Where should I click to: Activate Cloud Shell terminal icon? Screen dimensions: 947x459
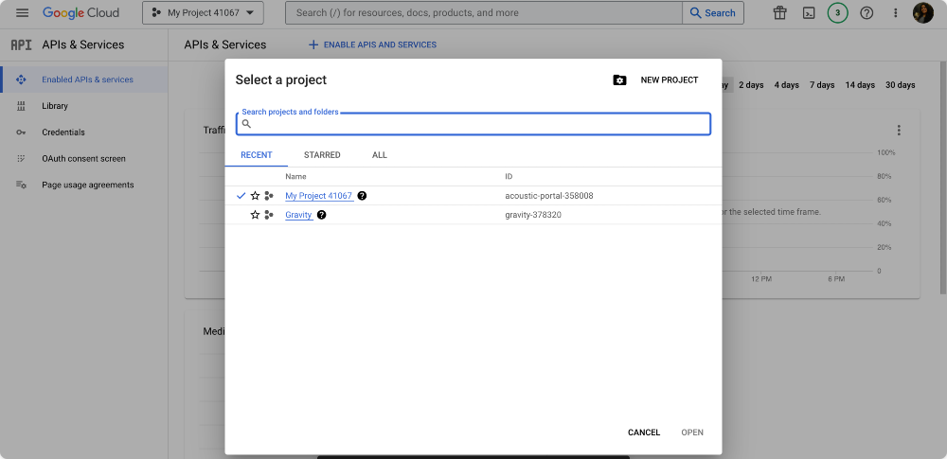click(x=809, y=12)
